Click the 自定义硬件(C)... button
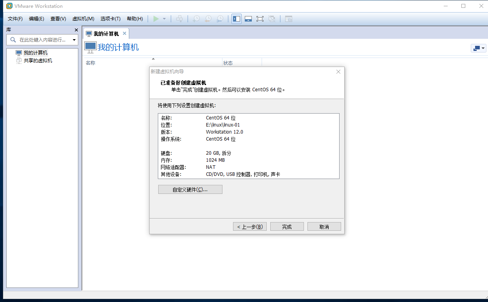The height and width of the screenshot is (302, 488). [190, 190]
